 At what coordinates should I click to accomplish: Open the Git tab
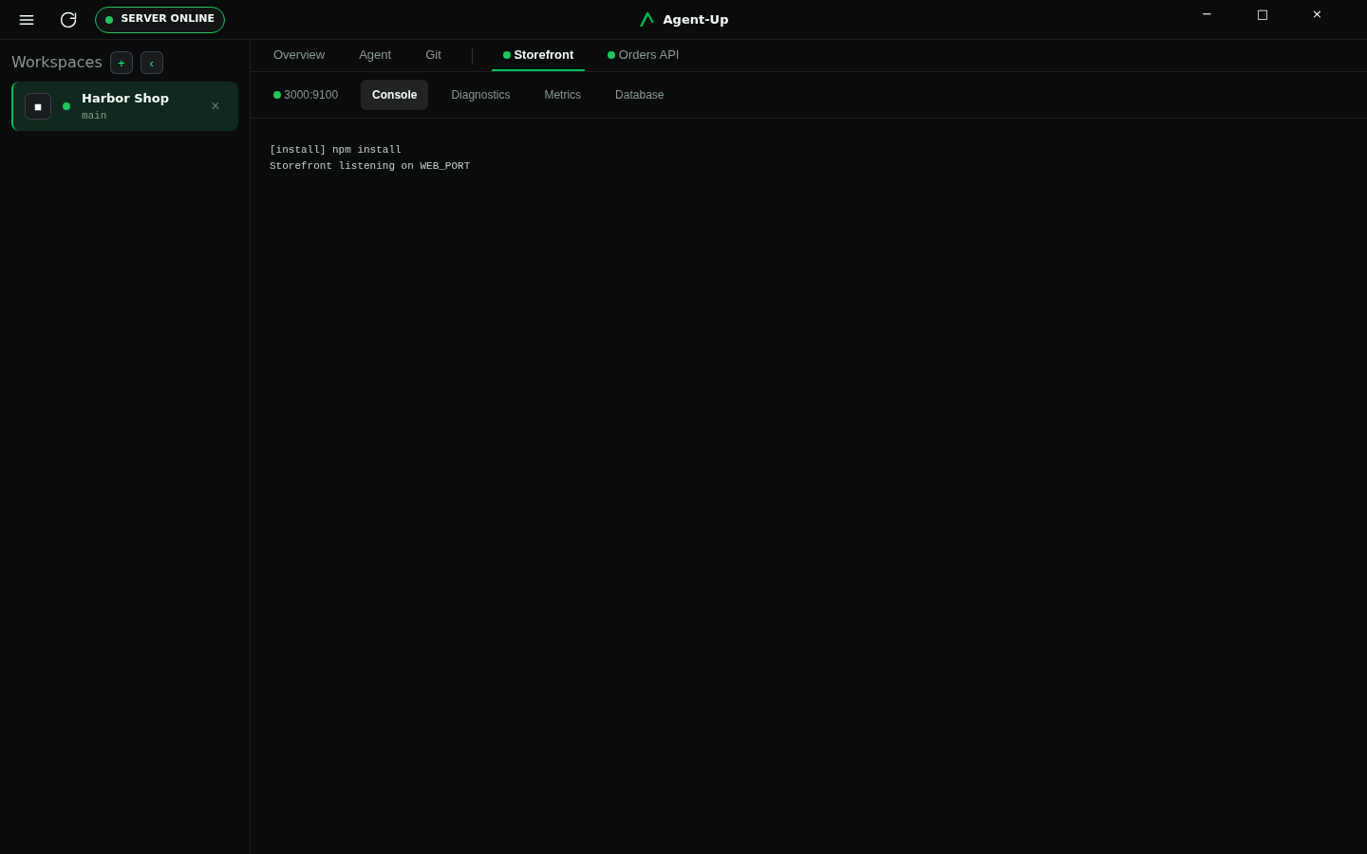[433, 55]
